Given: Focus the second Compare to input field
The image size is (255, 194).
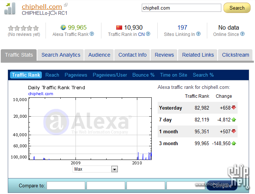Looking at the screenshot, I should (106, 185).
